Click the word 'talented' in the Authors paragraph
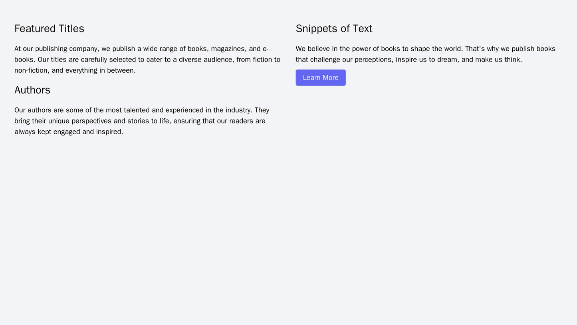Viewport: 577px width, 325px height. (x=133, y=110)
